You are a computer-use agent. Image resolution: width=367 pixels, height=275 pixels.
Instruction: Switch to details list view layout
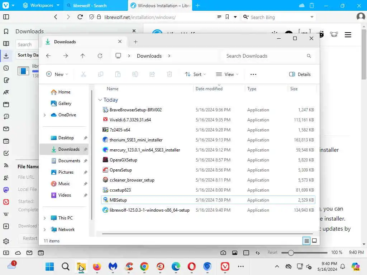[307, 241]
